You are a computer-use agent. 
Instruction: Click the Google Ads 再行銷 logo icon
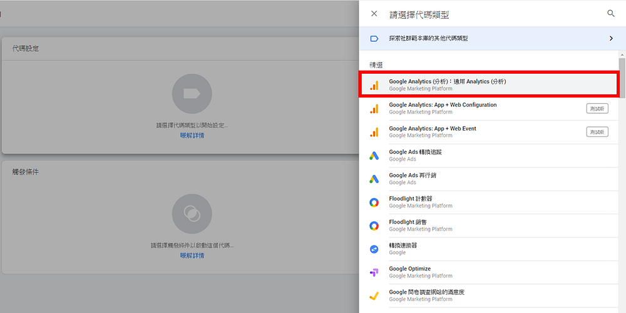pos(374,179)
